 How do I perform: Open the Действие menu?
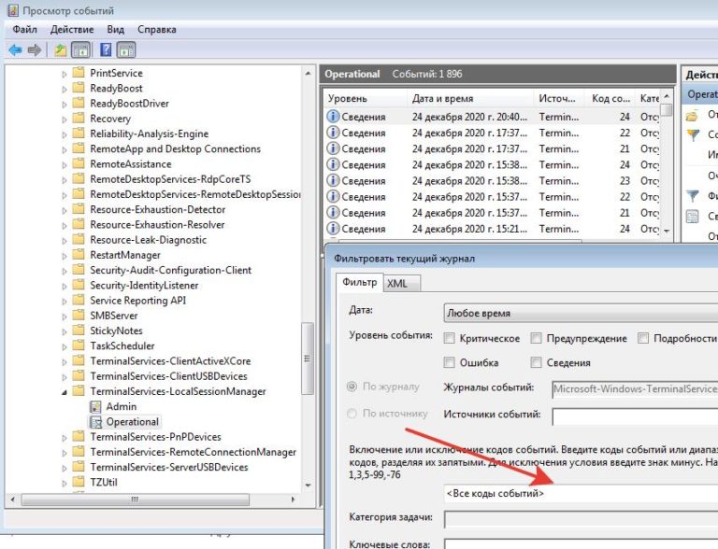tap(72, 30)
